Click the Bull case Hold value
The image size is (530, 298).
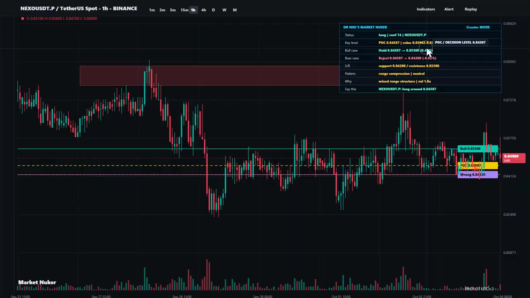click(x=405, y=50)
